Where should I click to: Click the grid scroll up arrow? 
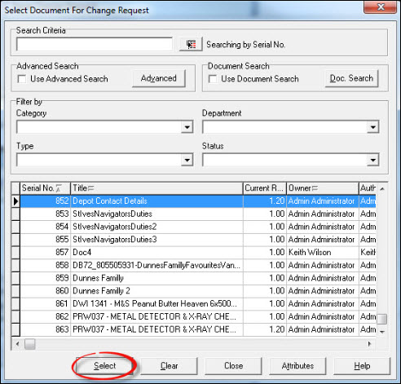[x=382, y=188]
